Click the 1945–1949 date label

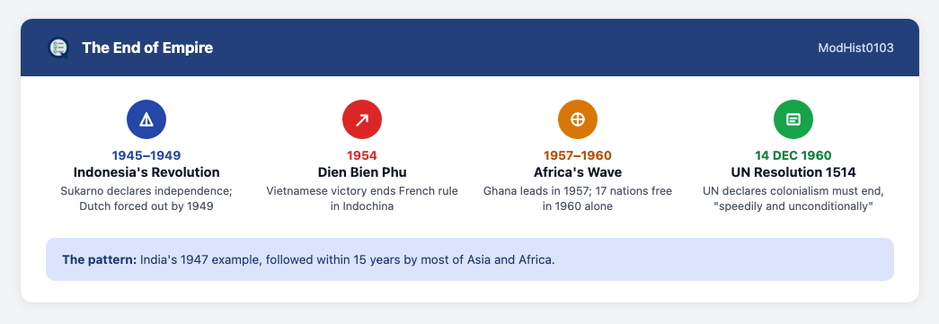pyautogui.click(x=146, y=155)
